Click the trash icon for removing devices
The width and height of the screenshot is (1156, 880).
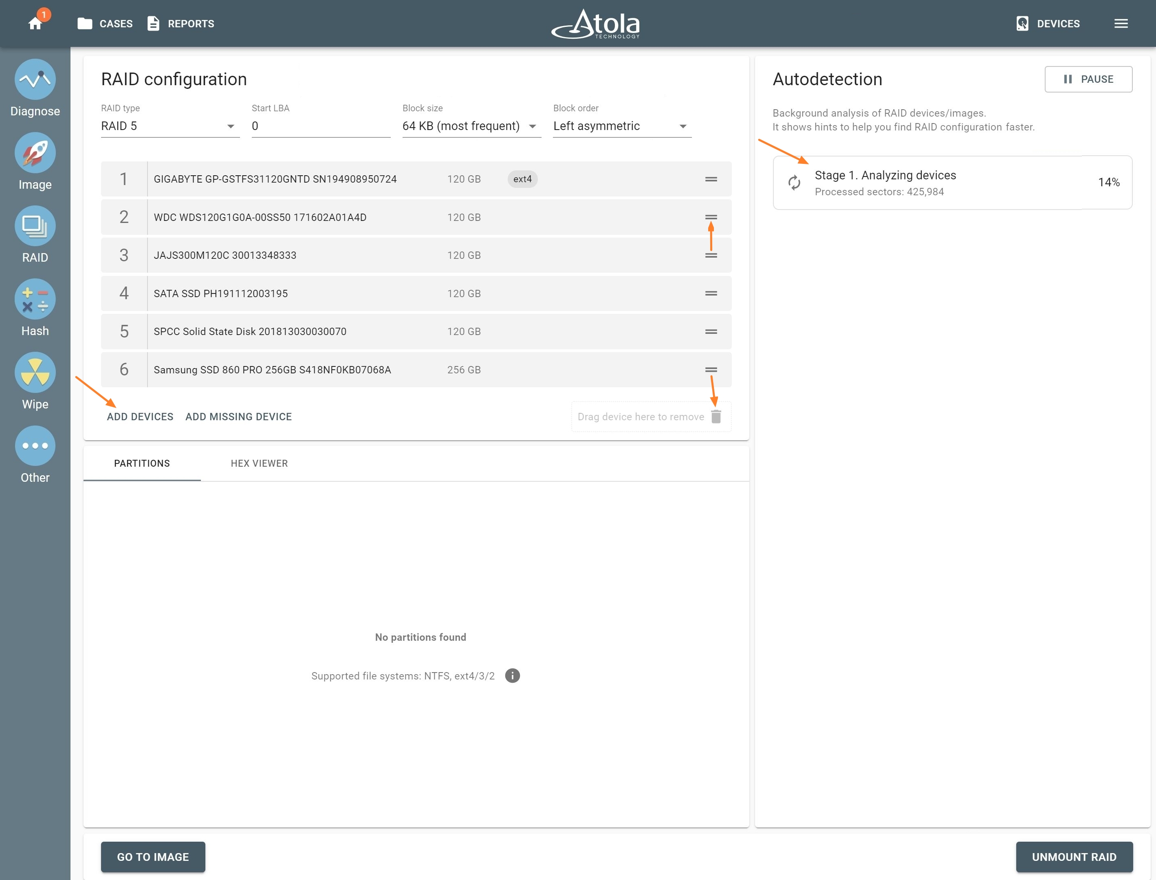tap(716, 417)
